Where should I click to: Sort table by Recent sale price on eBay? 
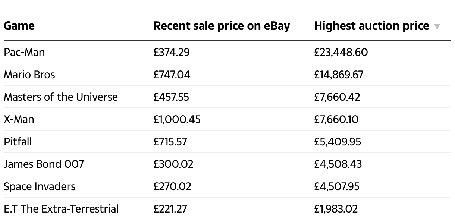pos(222,26)
